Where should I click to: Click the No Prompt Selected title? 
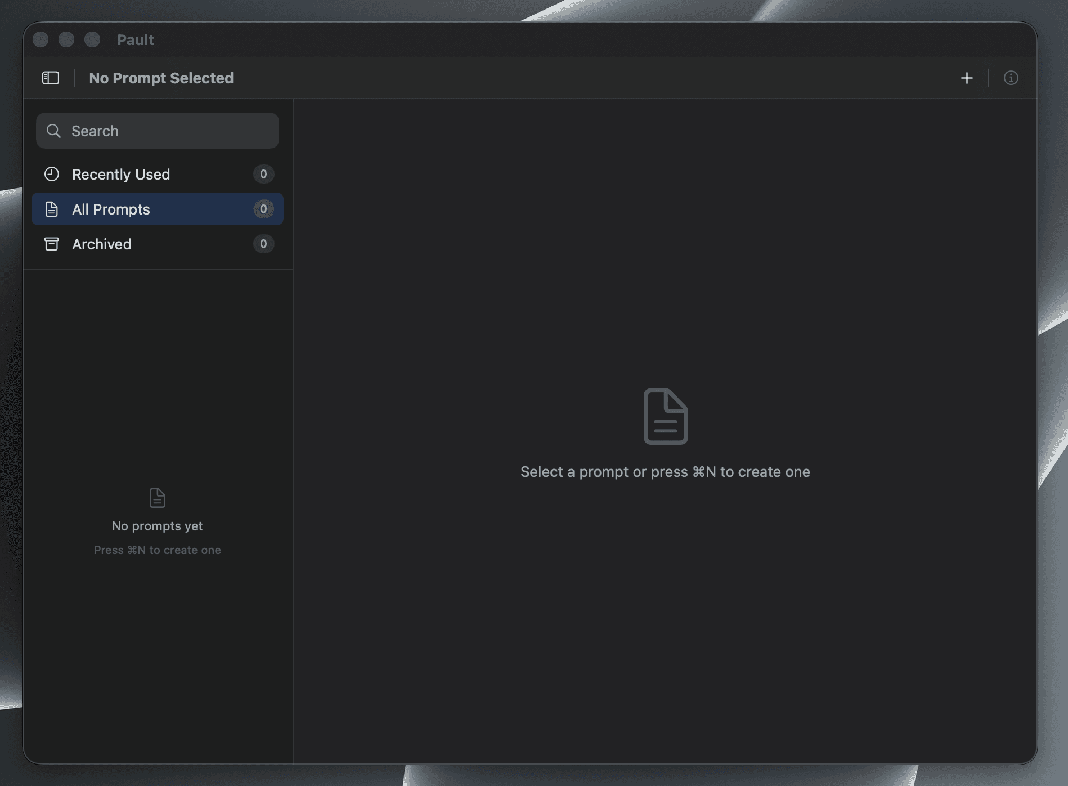[161, 78]
